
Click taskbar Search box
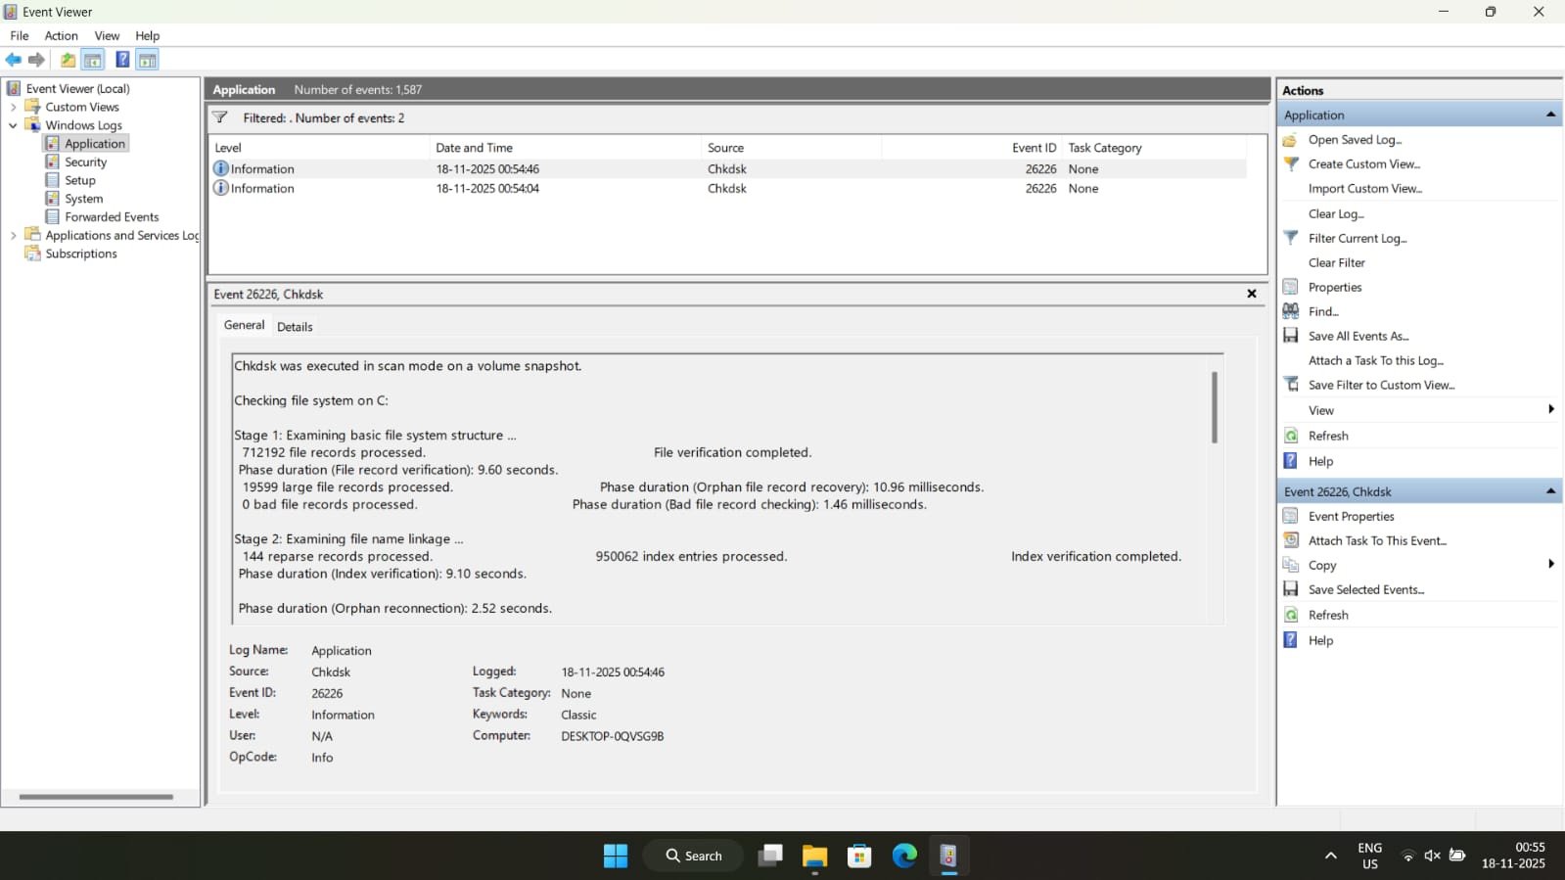click(x=693, y=856)
